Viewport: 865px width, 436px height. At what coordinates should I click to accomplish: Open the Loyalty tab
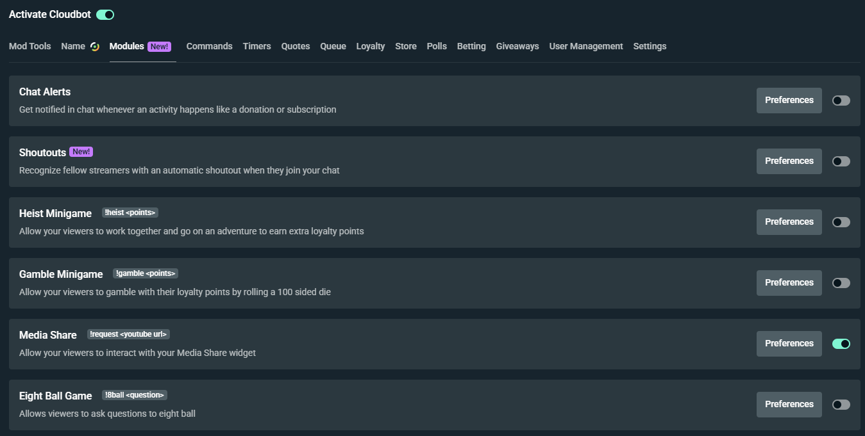pos(370,45)
